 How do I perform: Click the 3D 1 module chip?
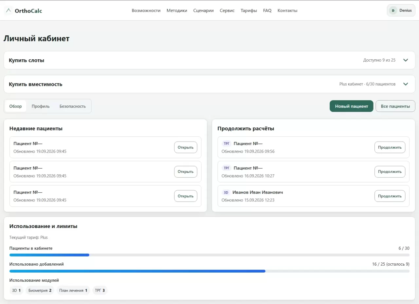(16, 290)
